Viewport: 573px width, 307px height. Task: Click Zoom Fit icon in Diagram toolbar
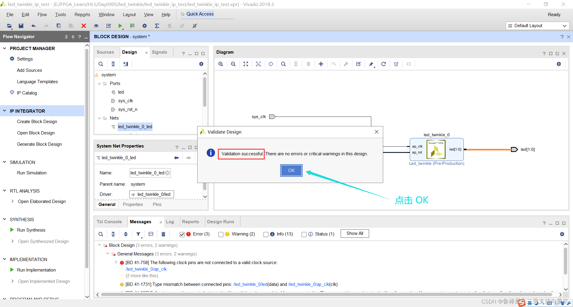point(246,64)
